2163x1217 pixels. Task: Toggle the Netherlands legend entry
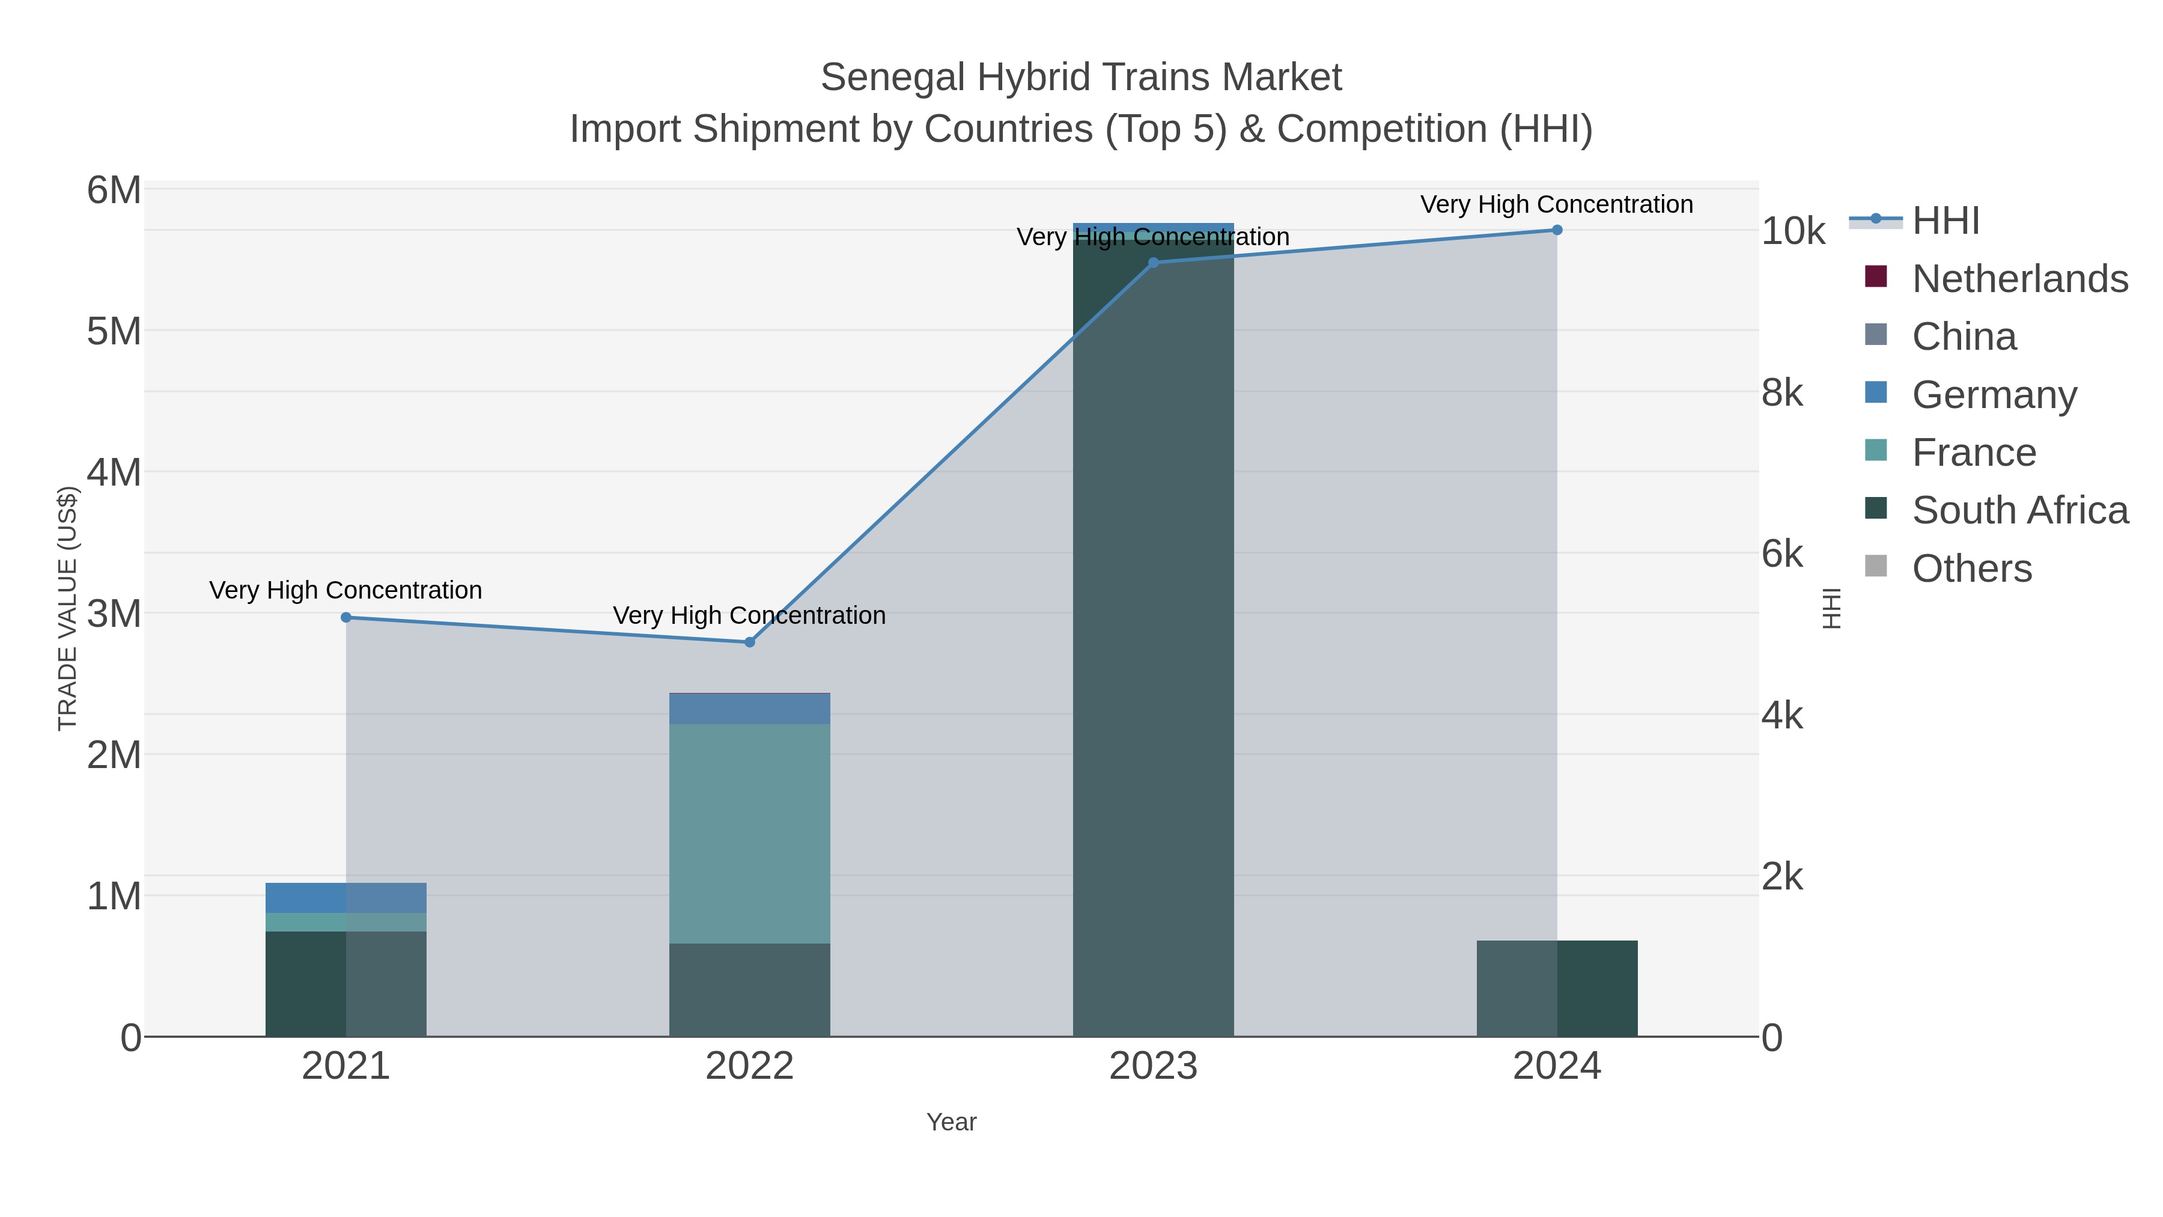coord(1996,278)
